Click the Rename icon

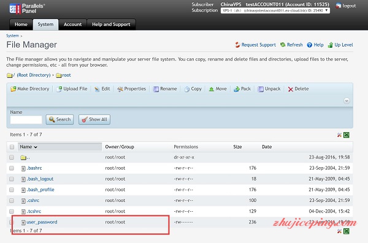156,89
